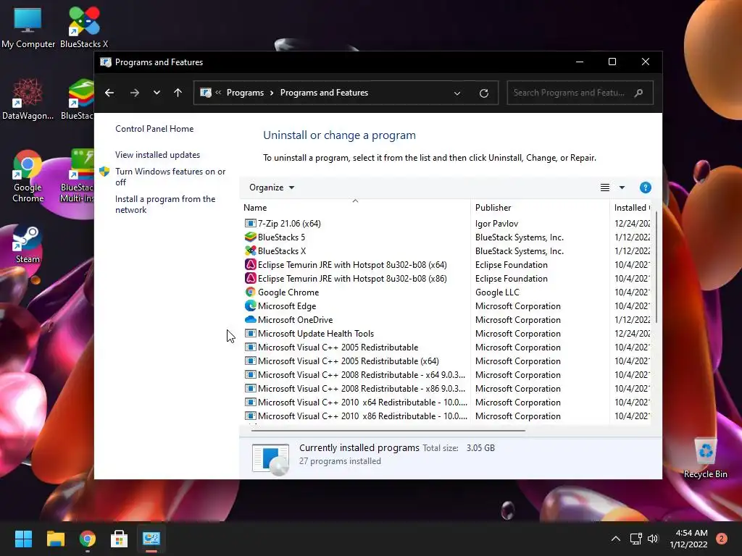Select Visual C++ 2010 x86 Redistributable entry
The image size is (742, 556).
pyautogui.click(x=362, y=416)
